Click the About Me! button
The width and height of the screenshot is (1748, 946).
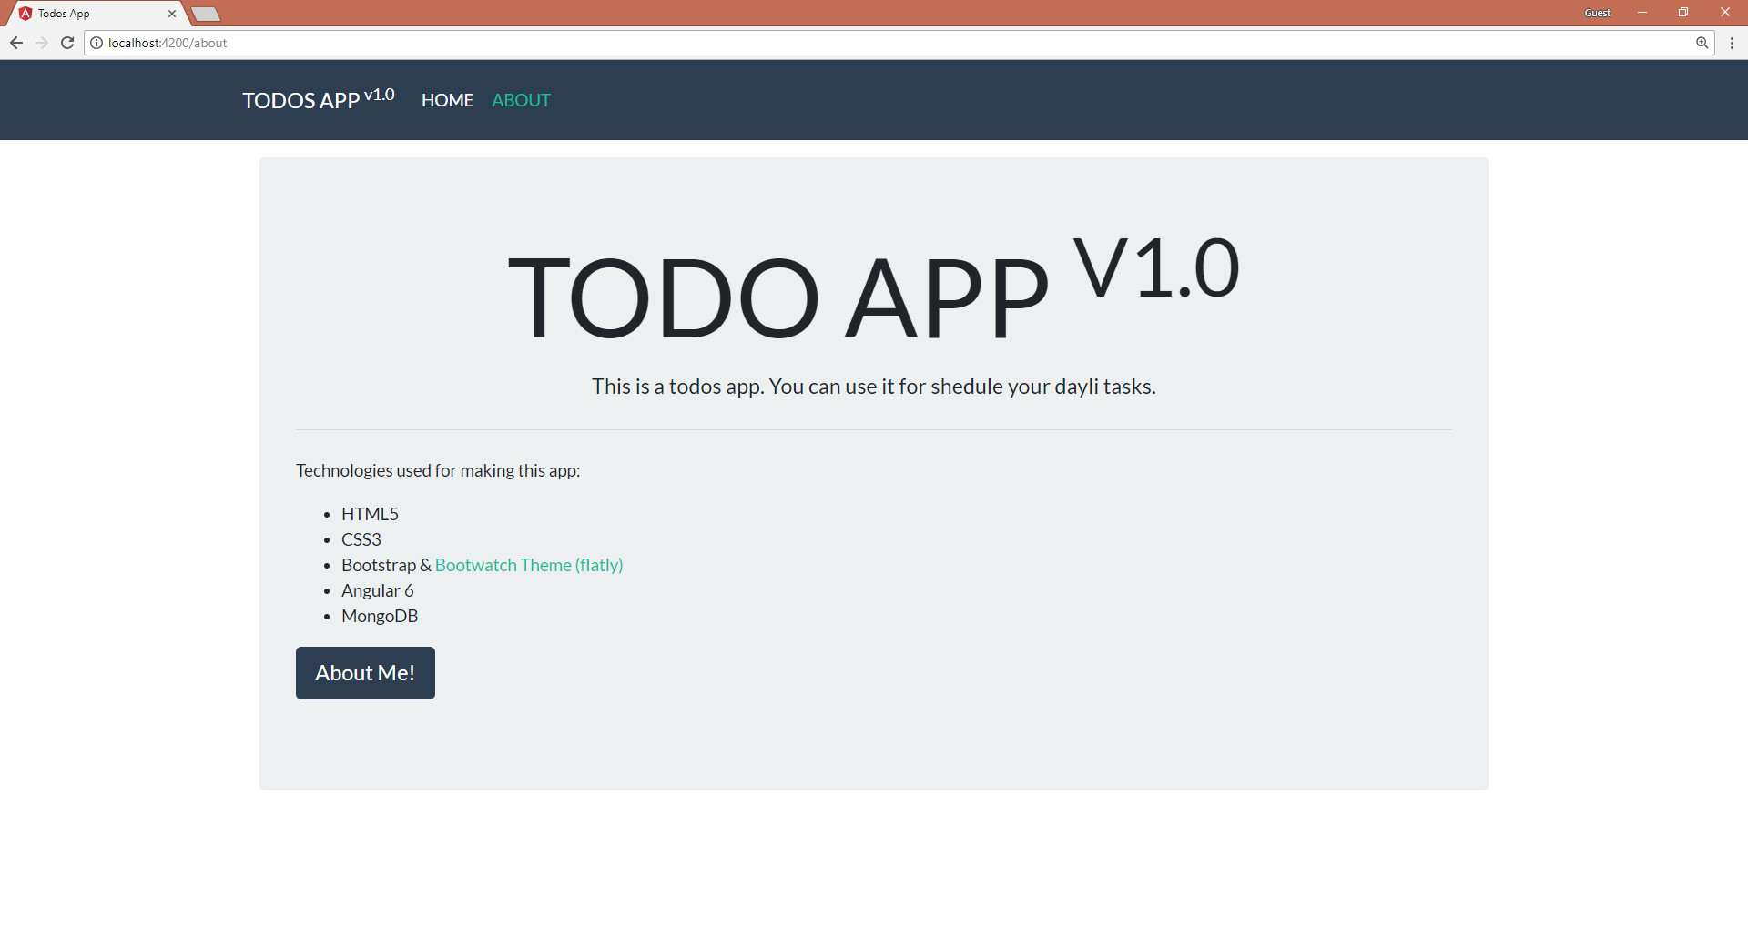pos(365,673)
